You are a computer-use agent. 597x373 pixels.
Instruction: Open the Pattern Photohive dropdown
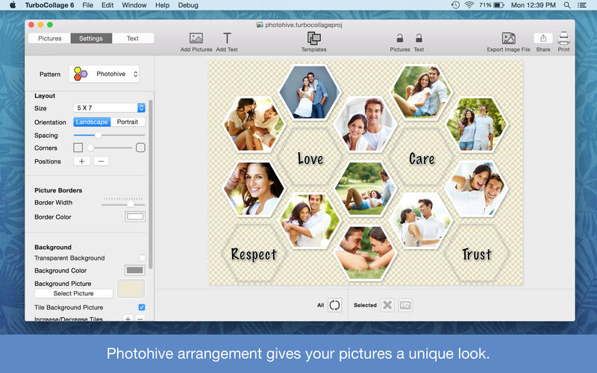[x=104, y=74]
